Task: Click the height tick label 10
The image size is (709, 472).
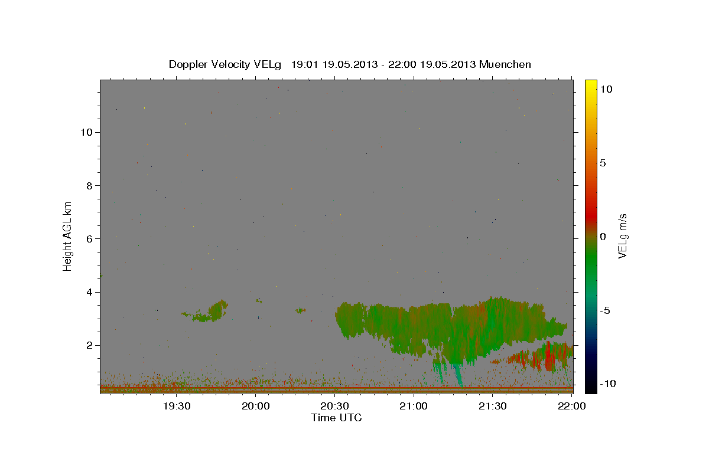Action: 86,132
